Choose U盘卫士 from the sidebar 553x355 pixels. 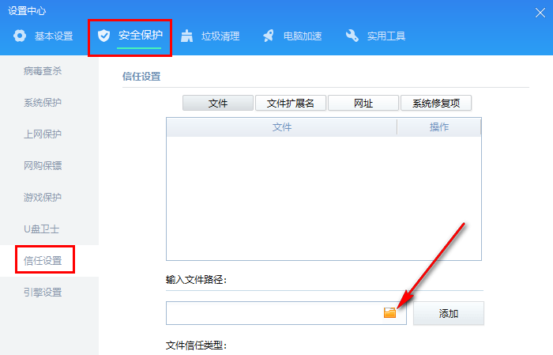(42, 229)
